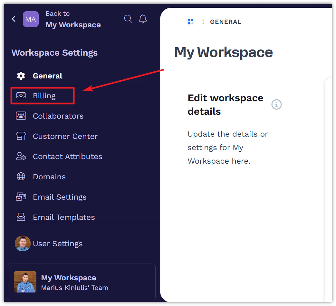336x306 pixels.
Task: Open the search icon
Action: (128, 19)
